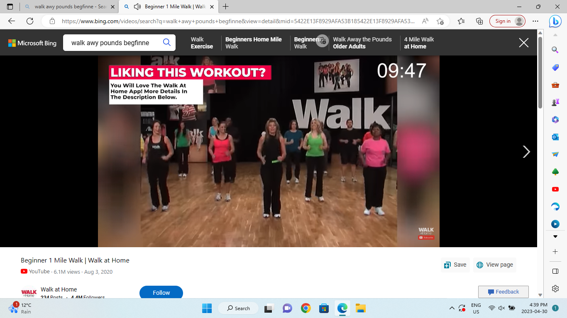Click the Microsoft Bing logo
The height and width of the screenshot is (318, 567).
[x=32, y=43]
